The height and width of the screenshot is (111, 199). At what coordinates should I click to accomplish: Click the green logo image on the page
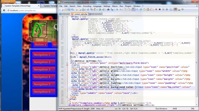[x=39, y=30]
